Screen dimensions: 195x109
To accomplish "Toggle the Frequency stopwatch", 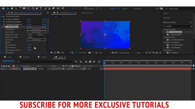I will (x=6, y=48).
